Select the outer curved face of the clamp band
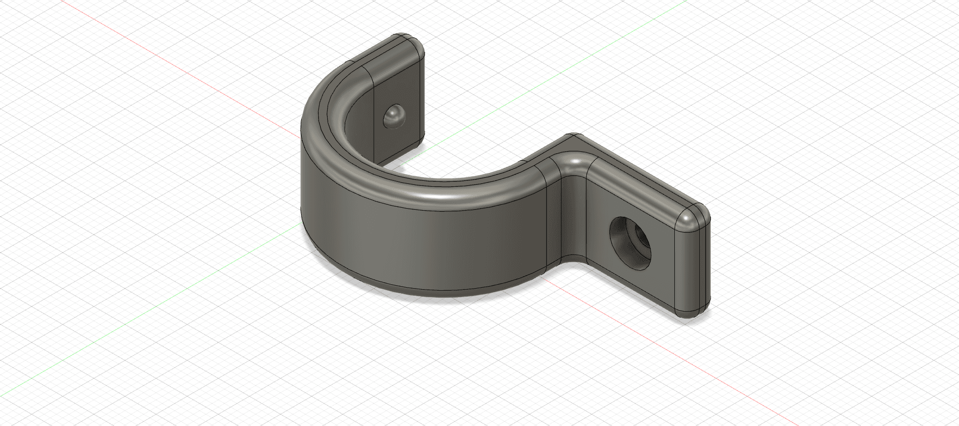The height and width of the screenshot is (426, 959). [x=425, y=239]
